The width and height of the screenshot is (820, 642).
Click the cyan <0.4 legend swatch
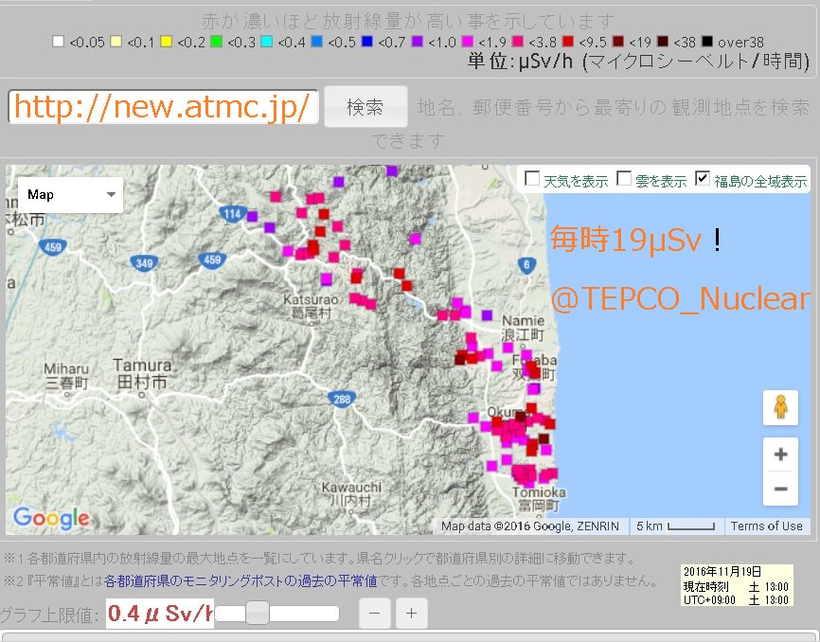266,42
